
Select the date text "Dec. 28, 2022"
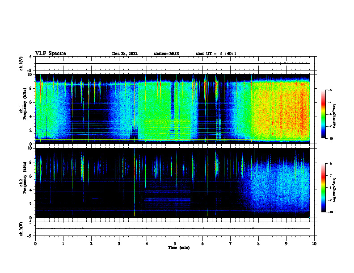point(125,54)
